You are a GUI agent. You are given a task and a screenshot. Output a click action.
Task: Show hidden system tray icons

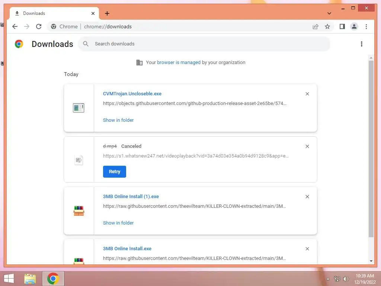point(328,279)
